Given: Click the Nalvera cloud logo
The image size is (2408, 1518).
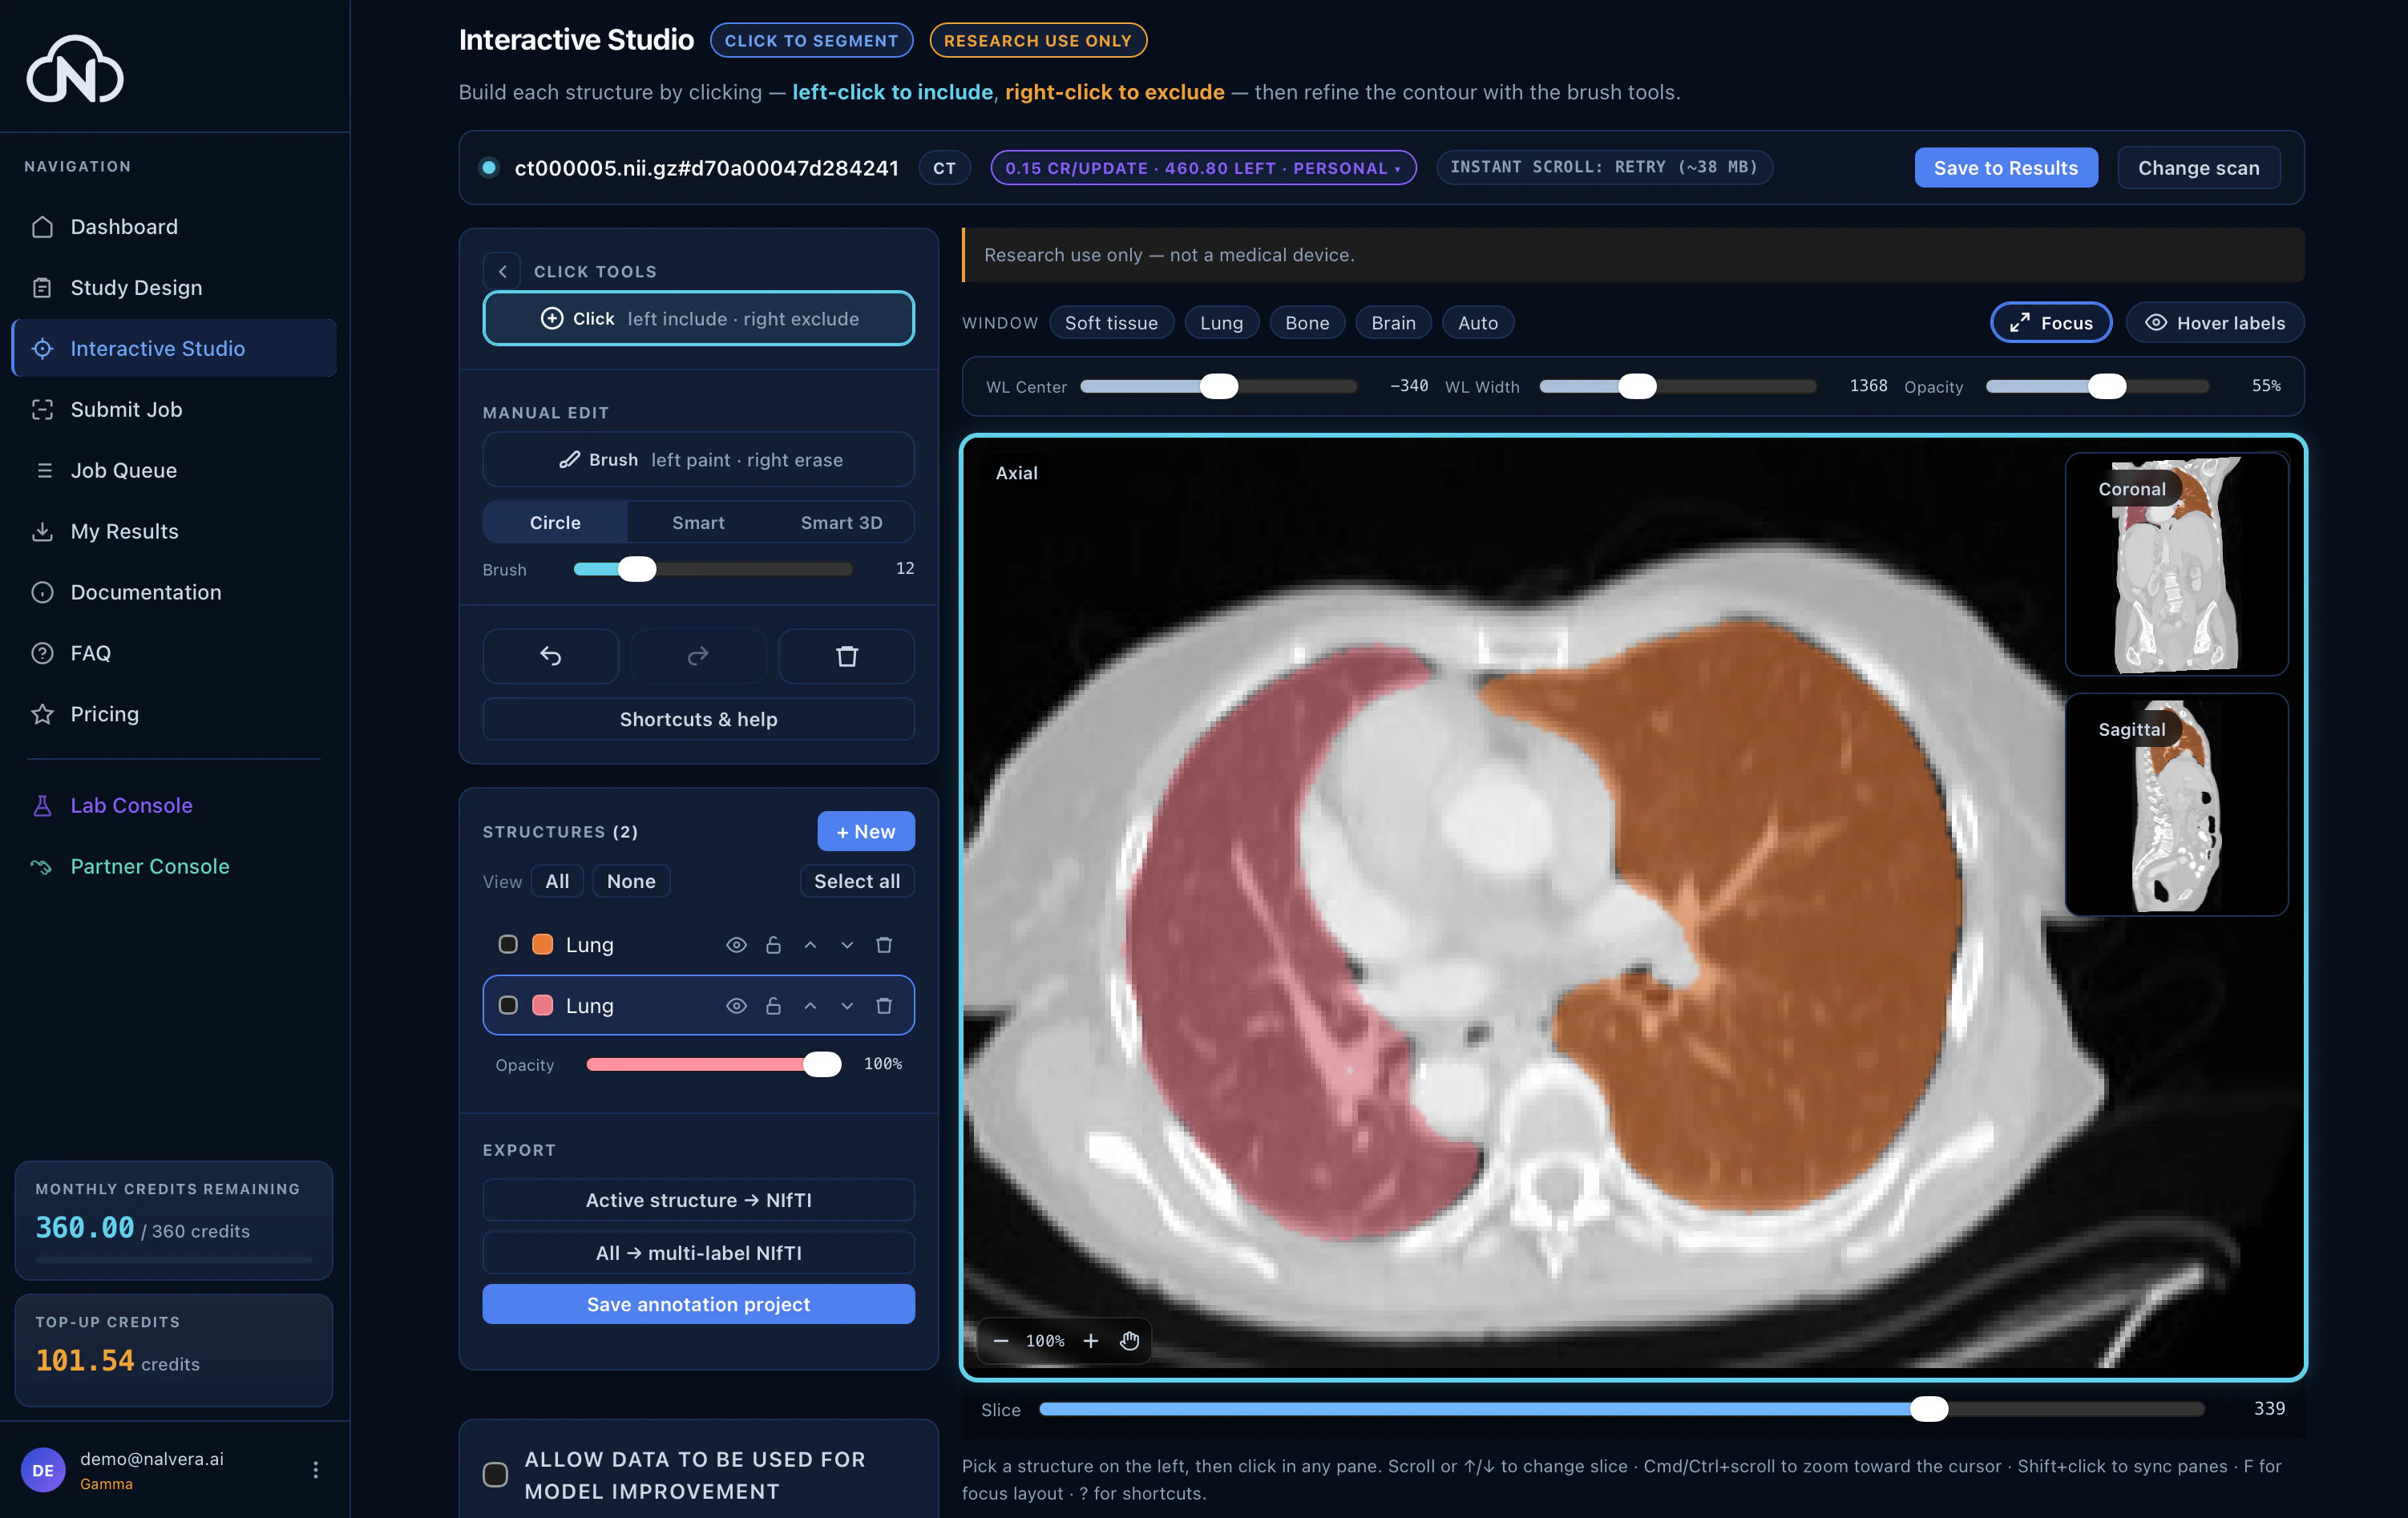Looking at the screenshot, I should 75,69.
